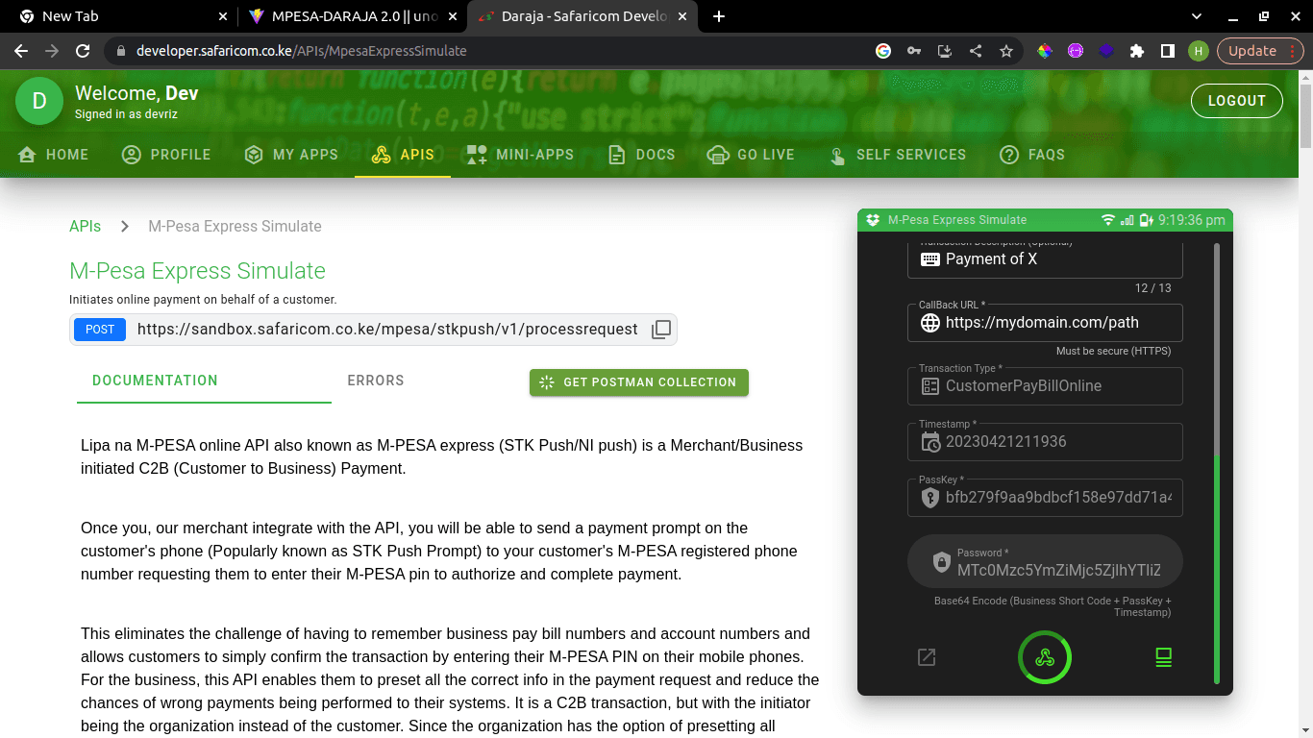The height and width of the screenshot is (738, 1313).
Task: Click GET POSTMAN COLLECTION button
Action: tap(638, 382)
